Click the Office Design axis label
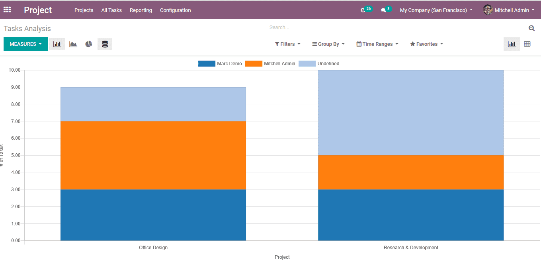 click(153, 248)
